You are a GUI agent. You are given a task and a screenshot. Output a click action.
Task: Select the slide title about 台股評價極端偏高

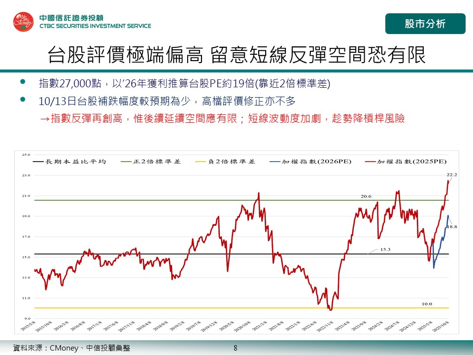click(x=236, y=55)
